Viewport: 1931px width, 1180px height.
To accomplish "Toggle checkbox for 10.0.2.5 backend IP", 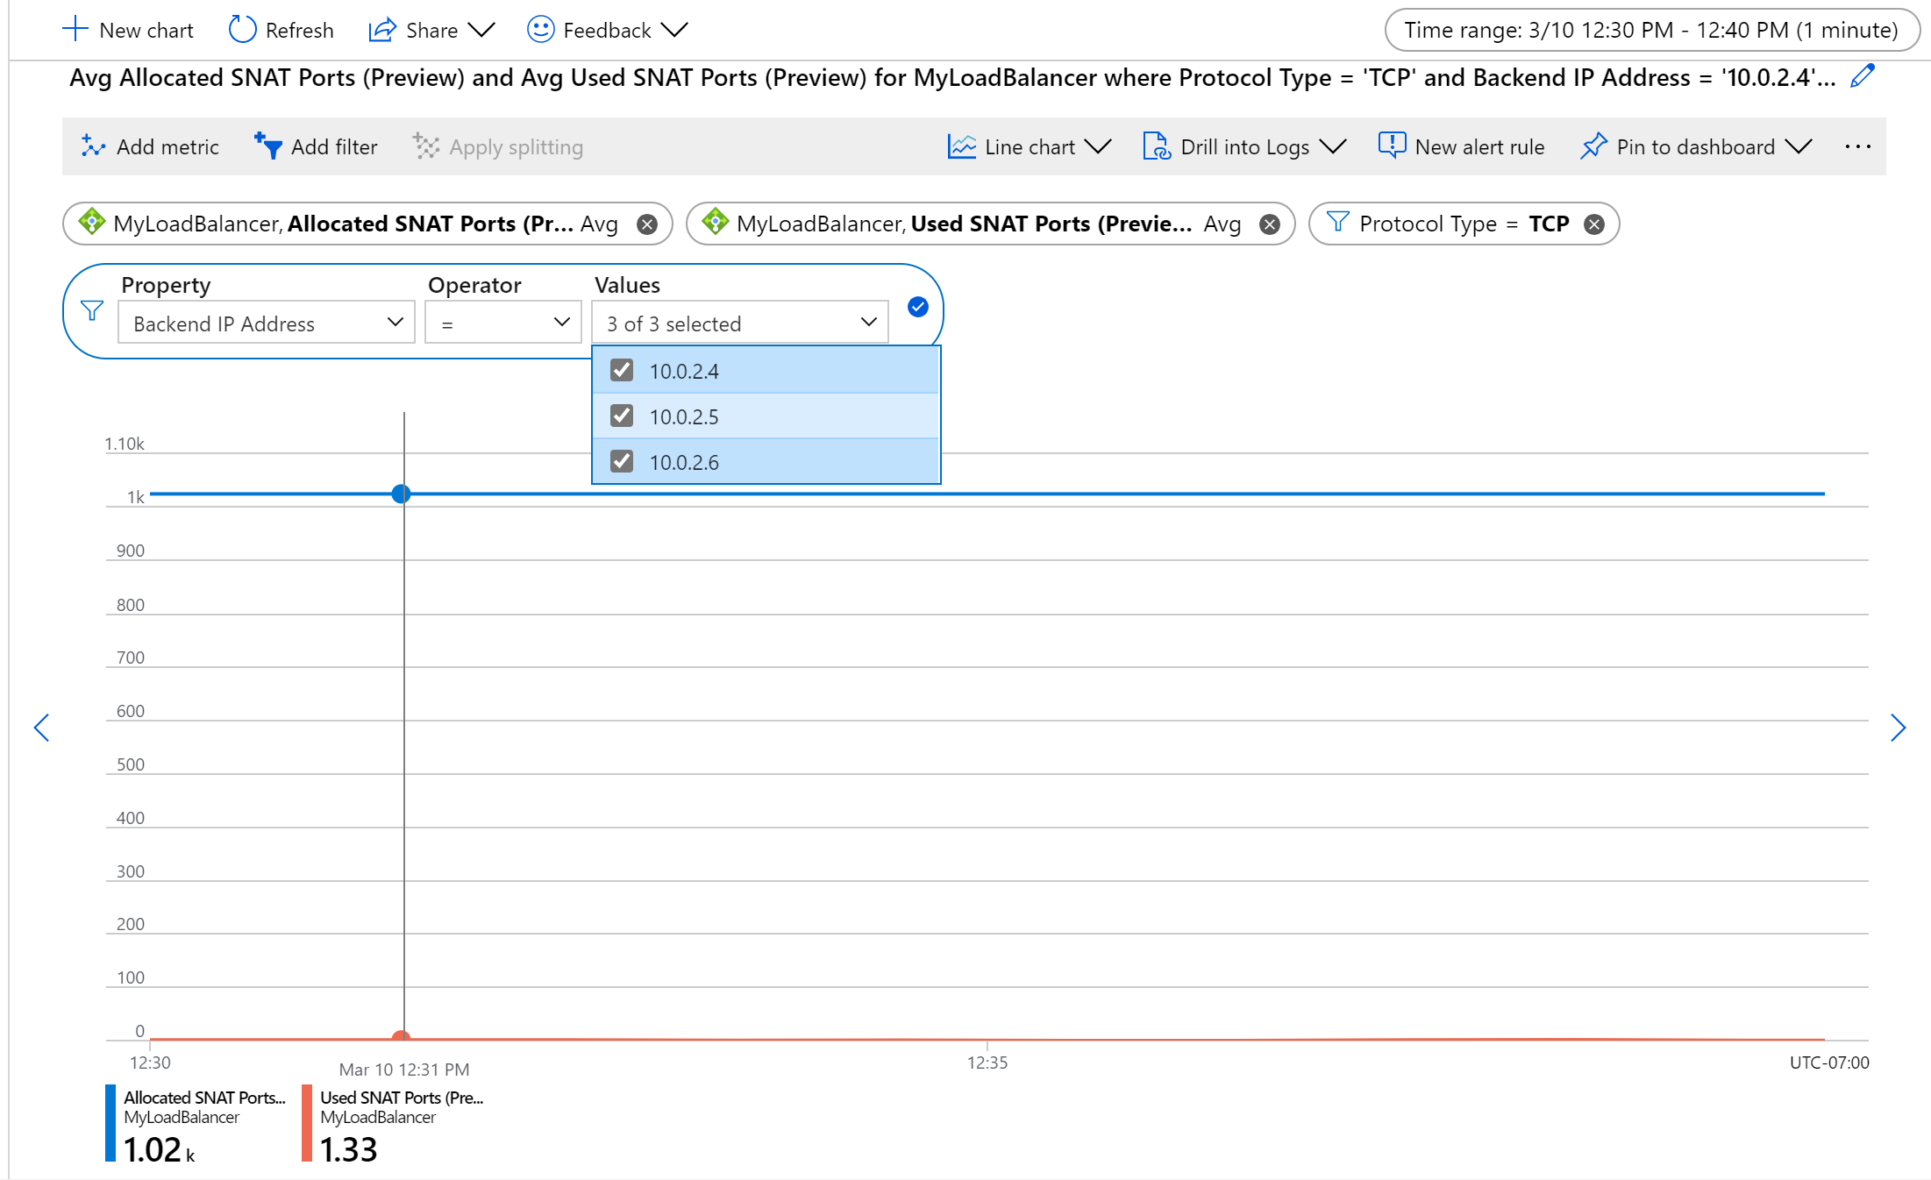I will pos(622,416).
